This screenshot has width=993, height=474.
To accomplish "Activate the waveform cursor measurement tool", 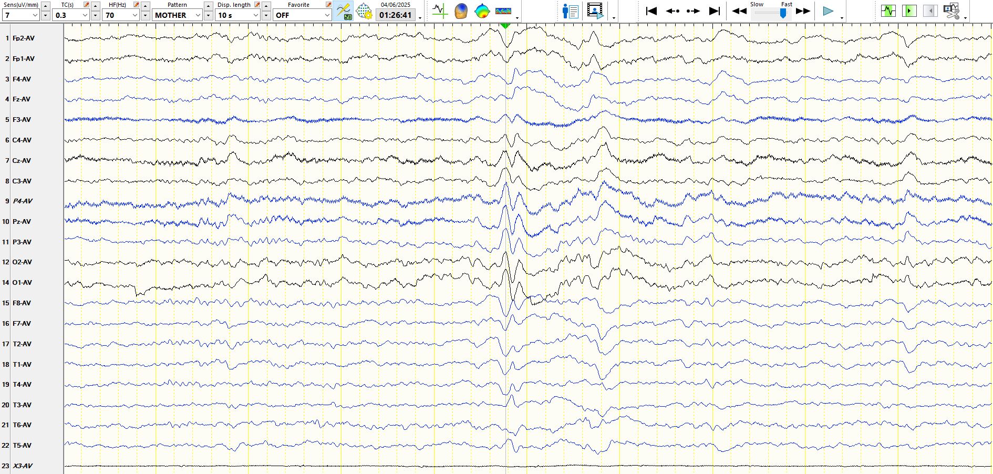I will tap(440, 11).
